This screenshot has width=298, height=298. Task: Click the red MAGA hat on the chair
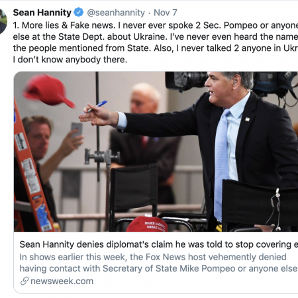coord(147,224)
